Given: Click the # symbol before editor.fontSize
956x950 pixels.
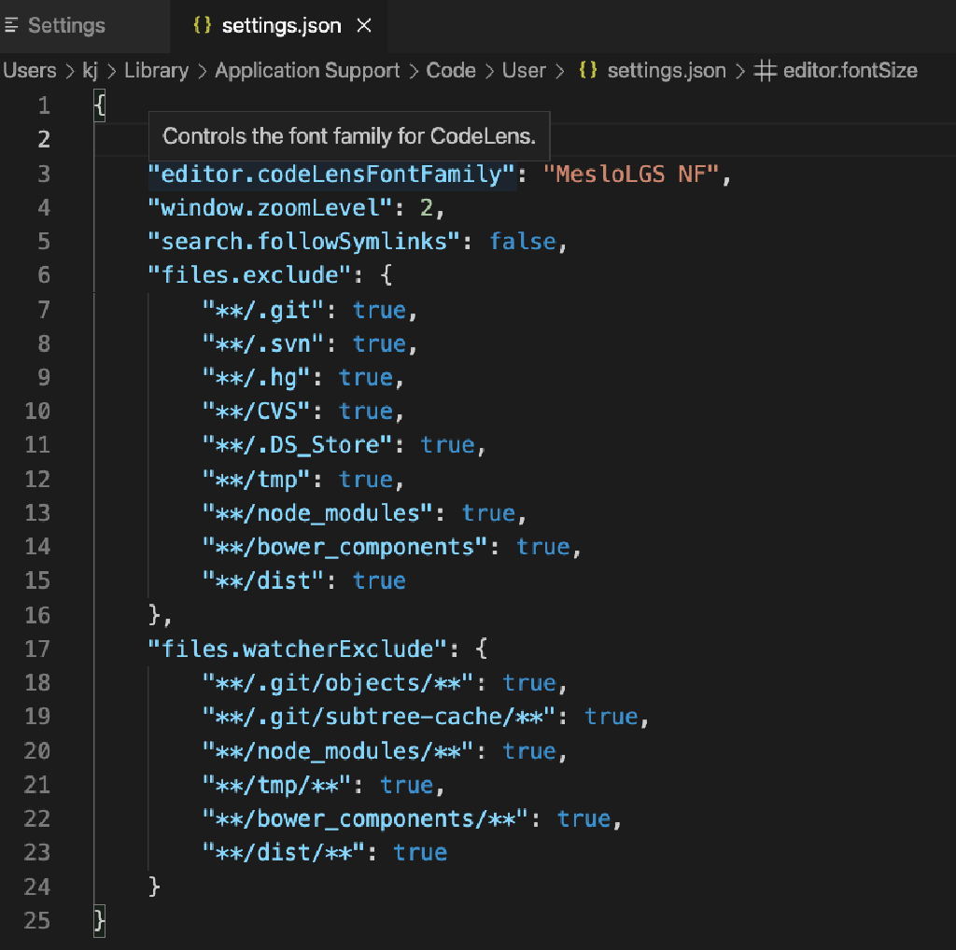Looking at the screenshot, I should point(765,70).
